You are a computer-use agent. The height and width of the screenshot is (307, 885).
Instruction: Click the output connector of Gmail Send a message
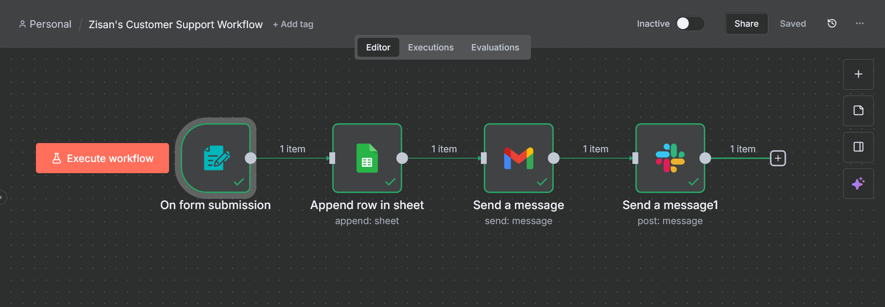554,158
